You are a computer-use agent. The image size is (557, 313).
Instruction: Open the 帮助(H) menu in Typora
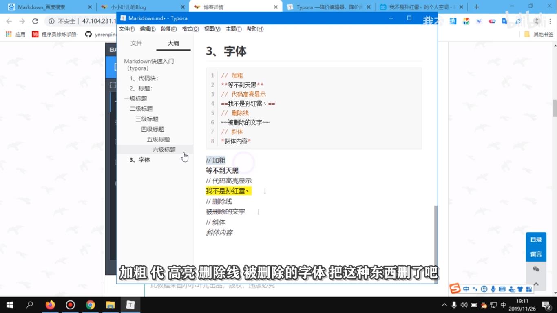pyautogui.click(x=255, y=29)
